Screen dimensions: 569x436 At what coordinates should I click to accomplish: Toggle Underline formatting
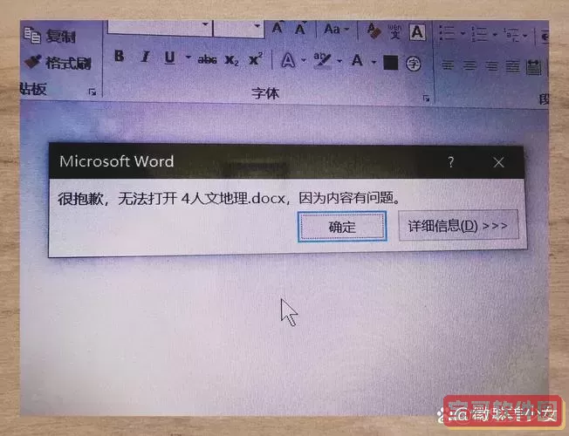point(169,58)
